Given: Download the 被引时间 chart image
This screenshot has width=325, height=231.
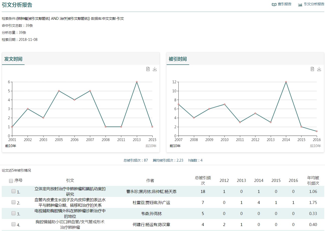Looking at the screenshot, I should point(319,69).
